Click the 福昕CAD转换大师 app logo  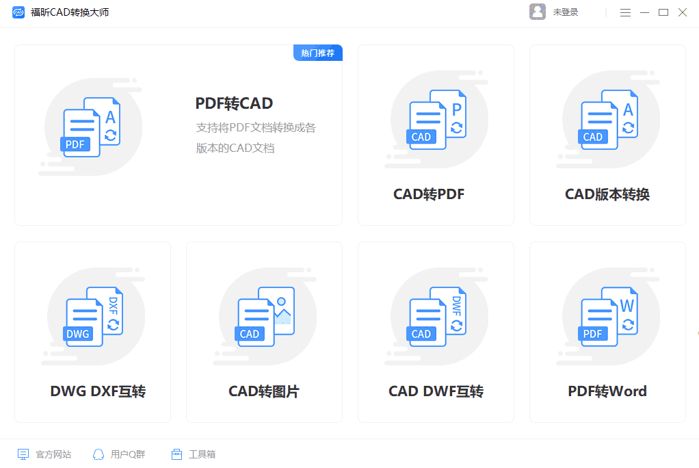[x=18, y=12]
